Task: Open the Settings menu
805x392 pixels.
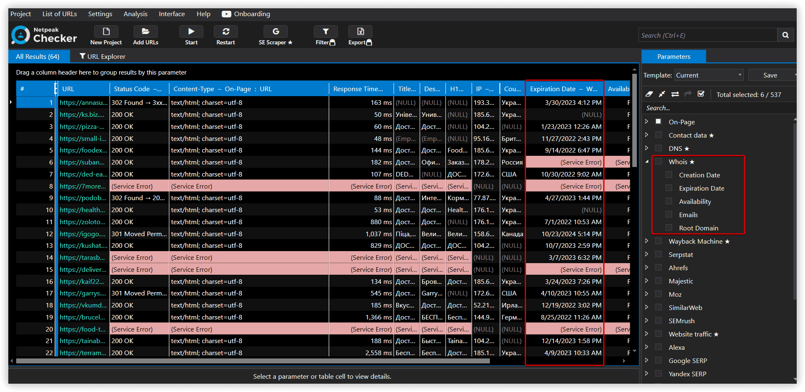Action: (100, 14)
